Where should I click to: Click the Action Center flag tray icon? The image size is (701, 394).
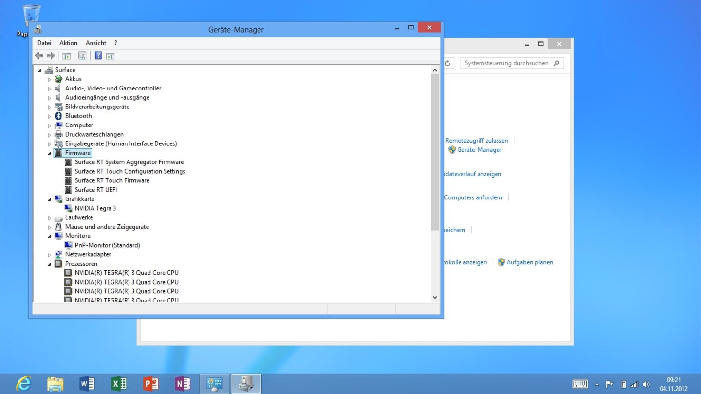tap(609, 384)
